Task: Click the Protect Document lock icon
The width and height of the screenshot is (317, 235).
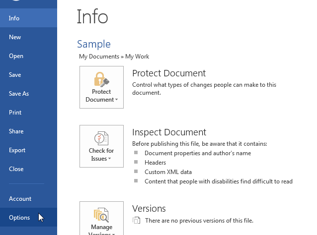Action: click(x=101, y=79)
